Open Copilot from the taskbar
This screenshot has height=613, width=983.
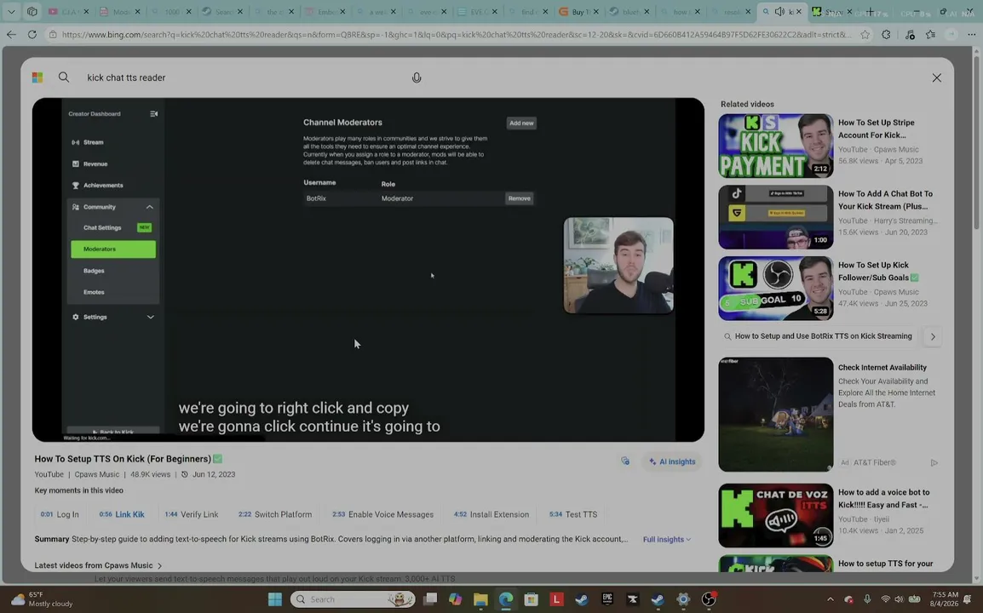coord(455,599)
